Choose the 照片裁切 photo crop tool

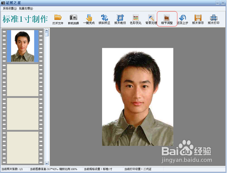(x=120, y=19)
